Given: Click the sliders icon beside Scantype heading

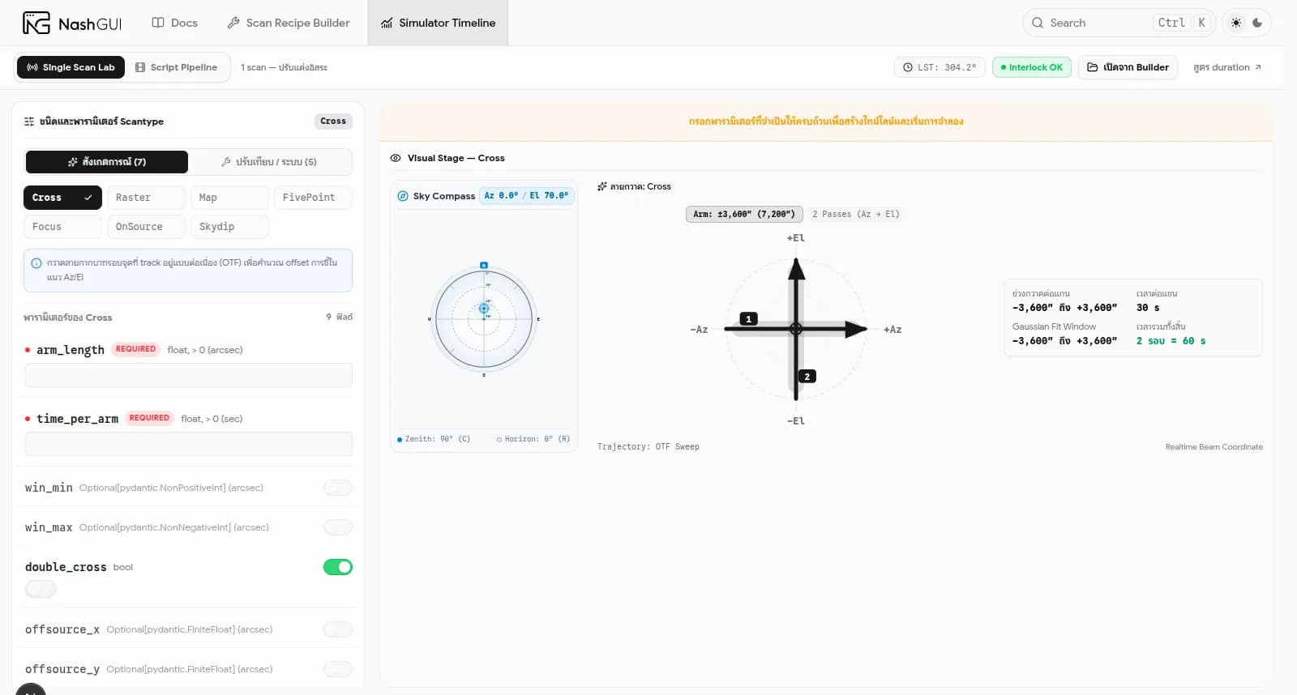Looking at the screenshot, I should tap(29, 122).
